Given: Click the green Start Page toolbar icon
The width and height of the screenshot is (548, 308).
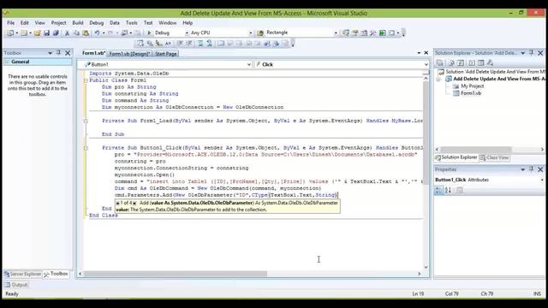Looking at the screenshot, I should point(383,33).
